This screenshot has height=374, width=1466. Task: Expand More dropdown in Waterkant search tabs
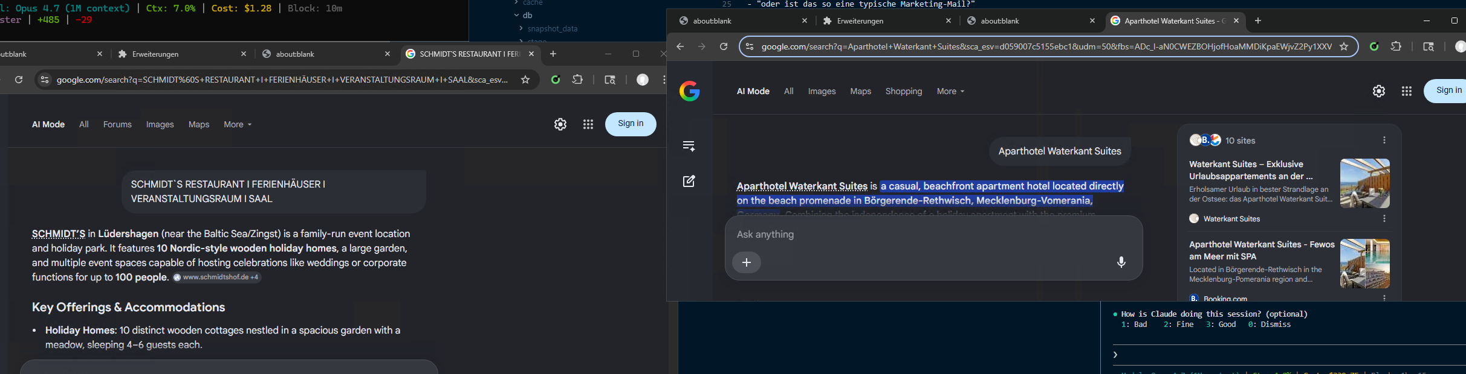pyautogui.click(x=950, y=91)
